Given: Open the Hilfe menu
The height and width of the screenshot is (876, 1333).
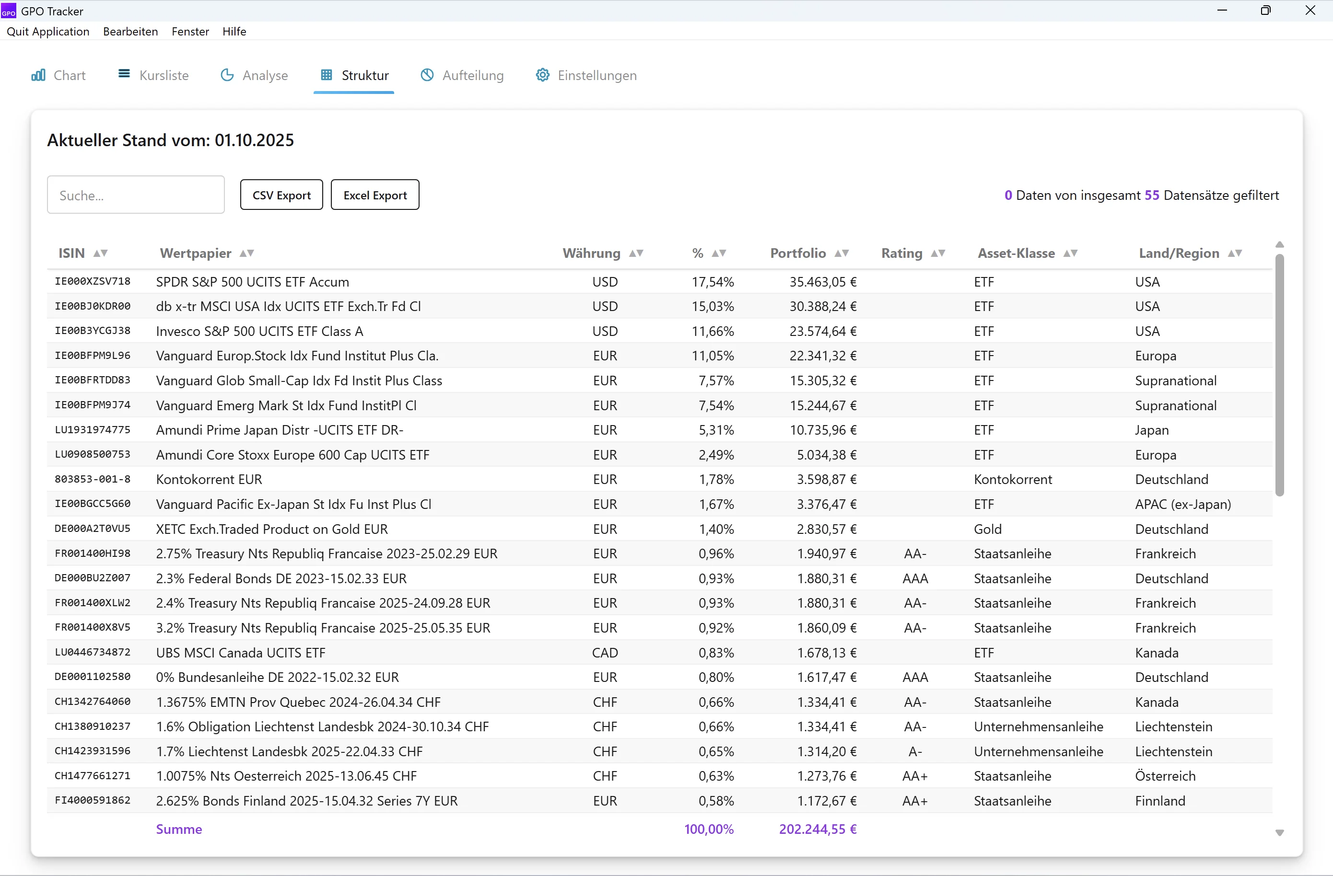Looking at the screenshot, I should click(234, 31).
